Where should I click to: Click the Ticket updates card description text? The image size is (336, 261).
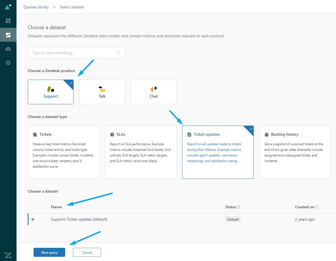coord(214,153)
